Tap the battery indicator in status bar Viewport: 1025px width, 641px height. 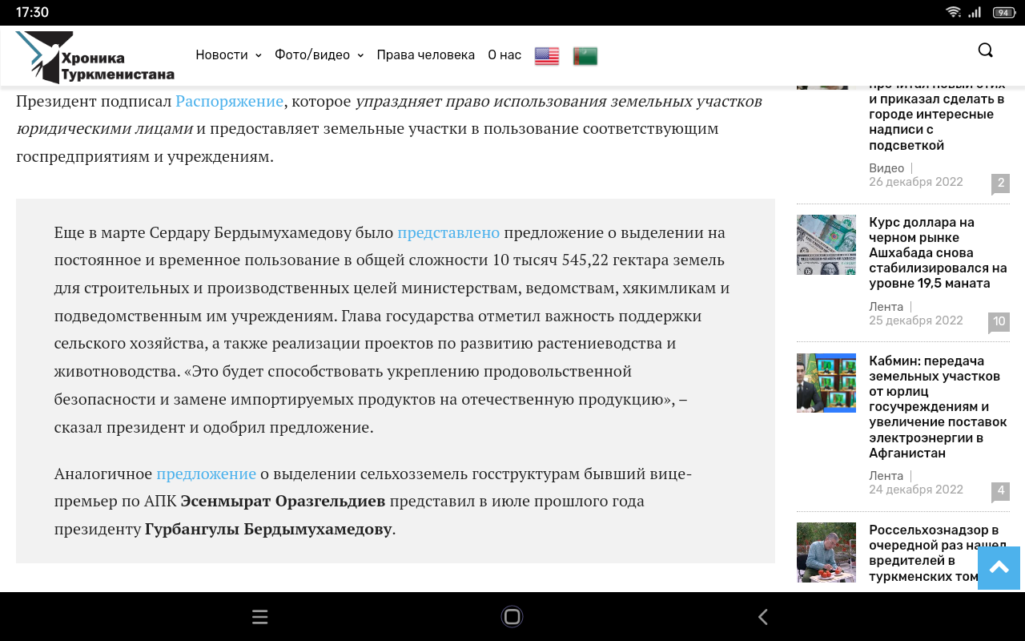click(1004, 12)
